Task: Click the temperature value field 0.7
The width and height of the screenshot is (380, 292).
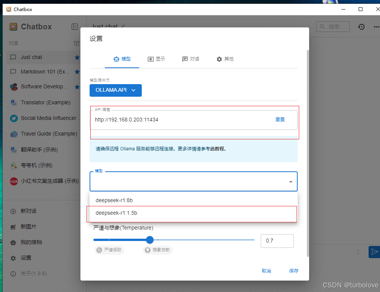Action: [x=277, y=241]
